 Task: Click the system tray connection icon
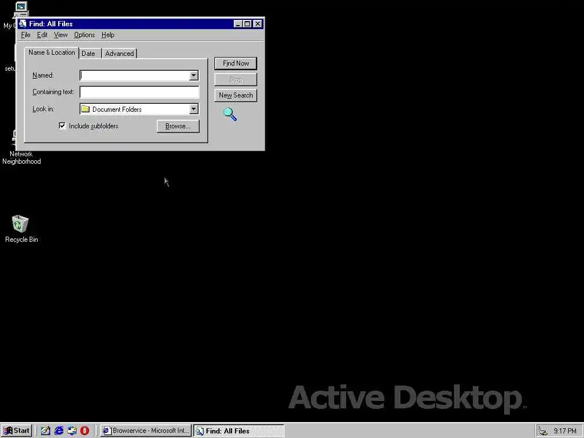tap(543, 431)
